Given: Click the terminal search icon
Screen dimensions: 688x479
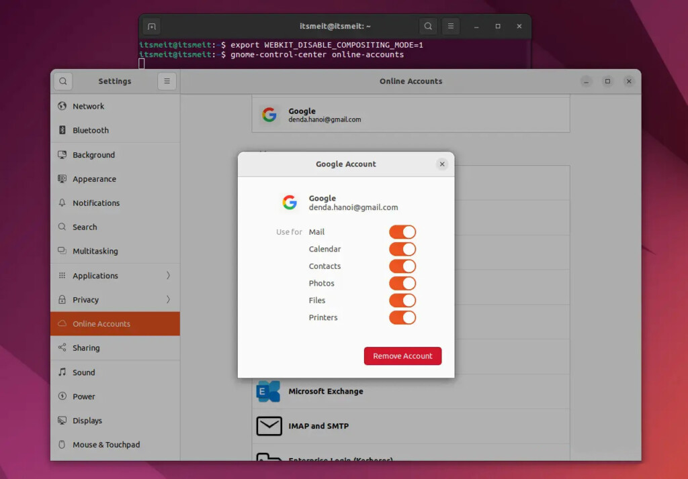Looking at the screenshot, I should coord(428,26).
